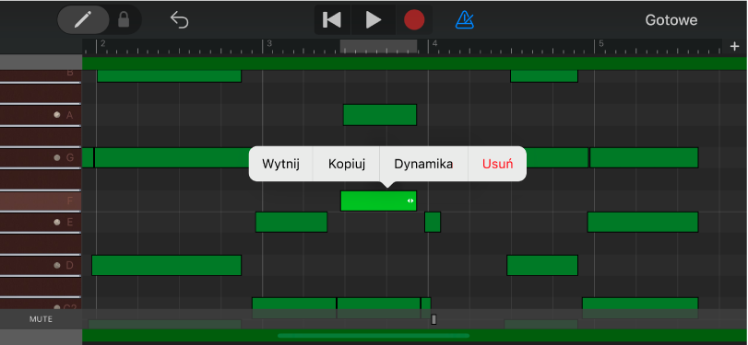748x345 pixels.
Task: Undo the last edit with curved arrow
Action: click(x=180, y=20)
